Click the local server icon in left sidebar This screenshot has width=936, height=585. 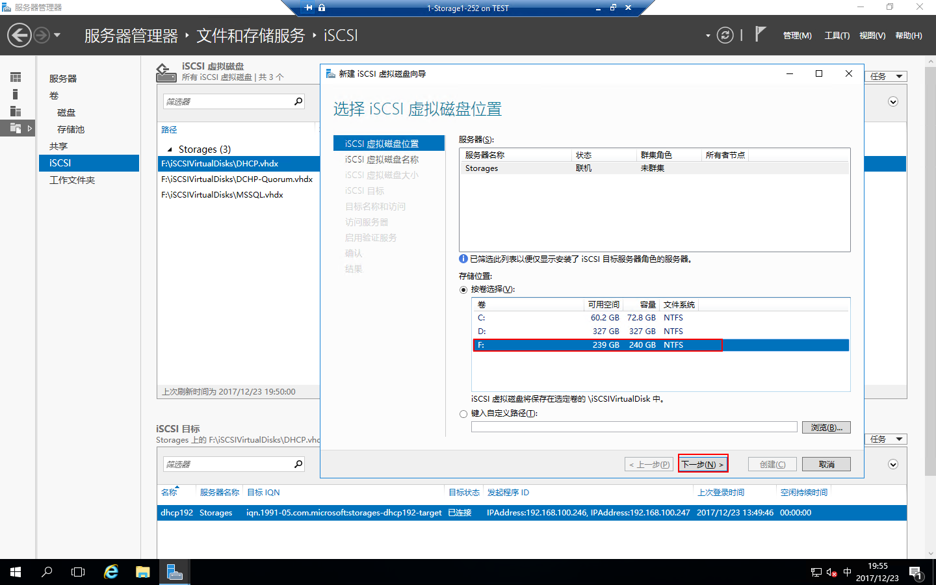click(x=16, y=94)
